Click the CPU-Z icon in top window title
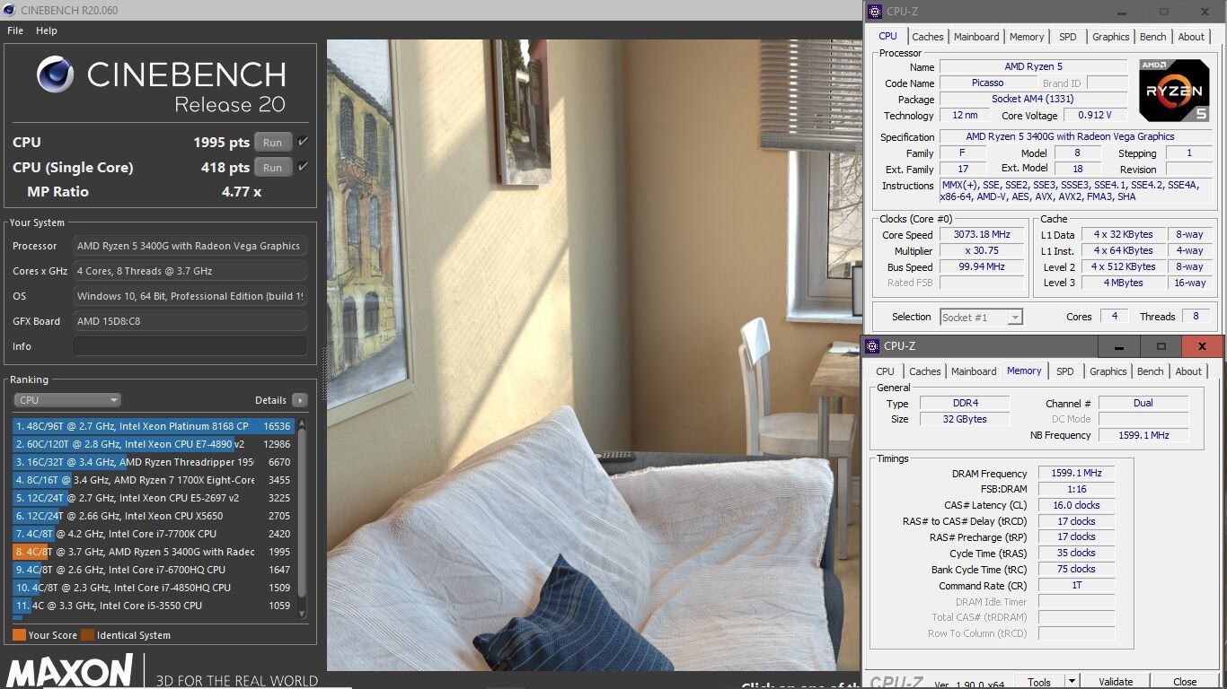 pyautogui.click(x=875, y=11)
